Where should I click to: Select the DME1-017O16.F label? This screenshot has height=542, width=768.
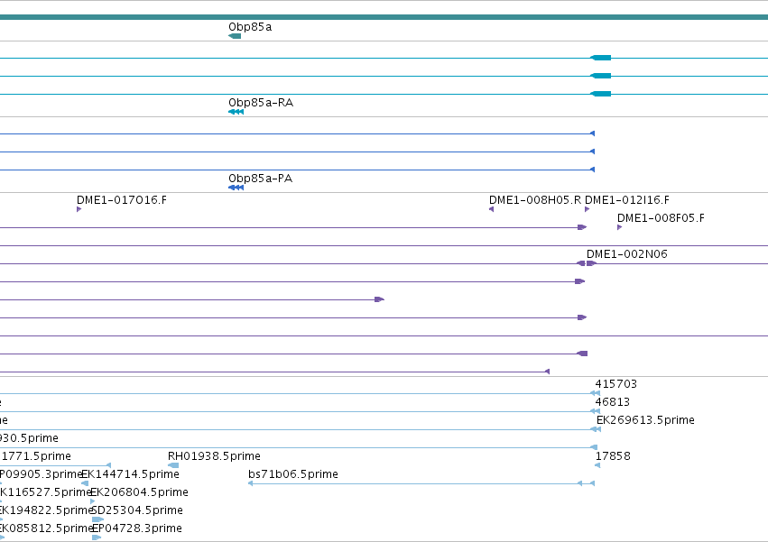(122, 200)
